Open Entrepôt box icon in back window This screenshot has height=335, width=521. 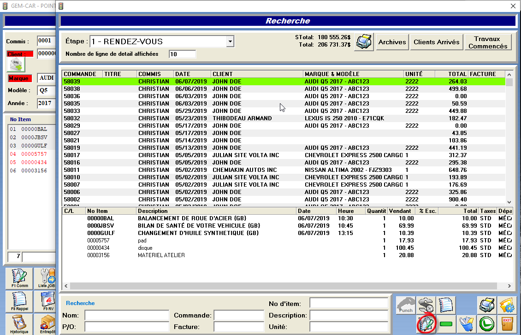click(x=45, y=324)
